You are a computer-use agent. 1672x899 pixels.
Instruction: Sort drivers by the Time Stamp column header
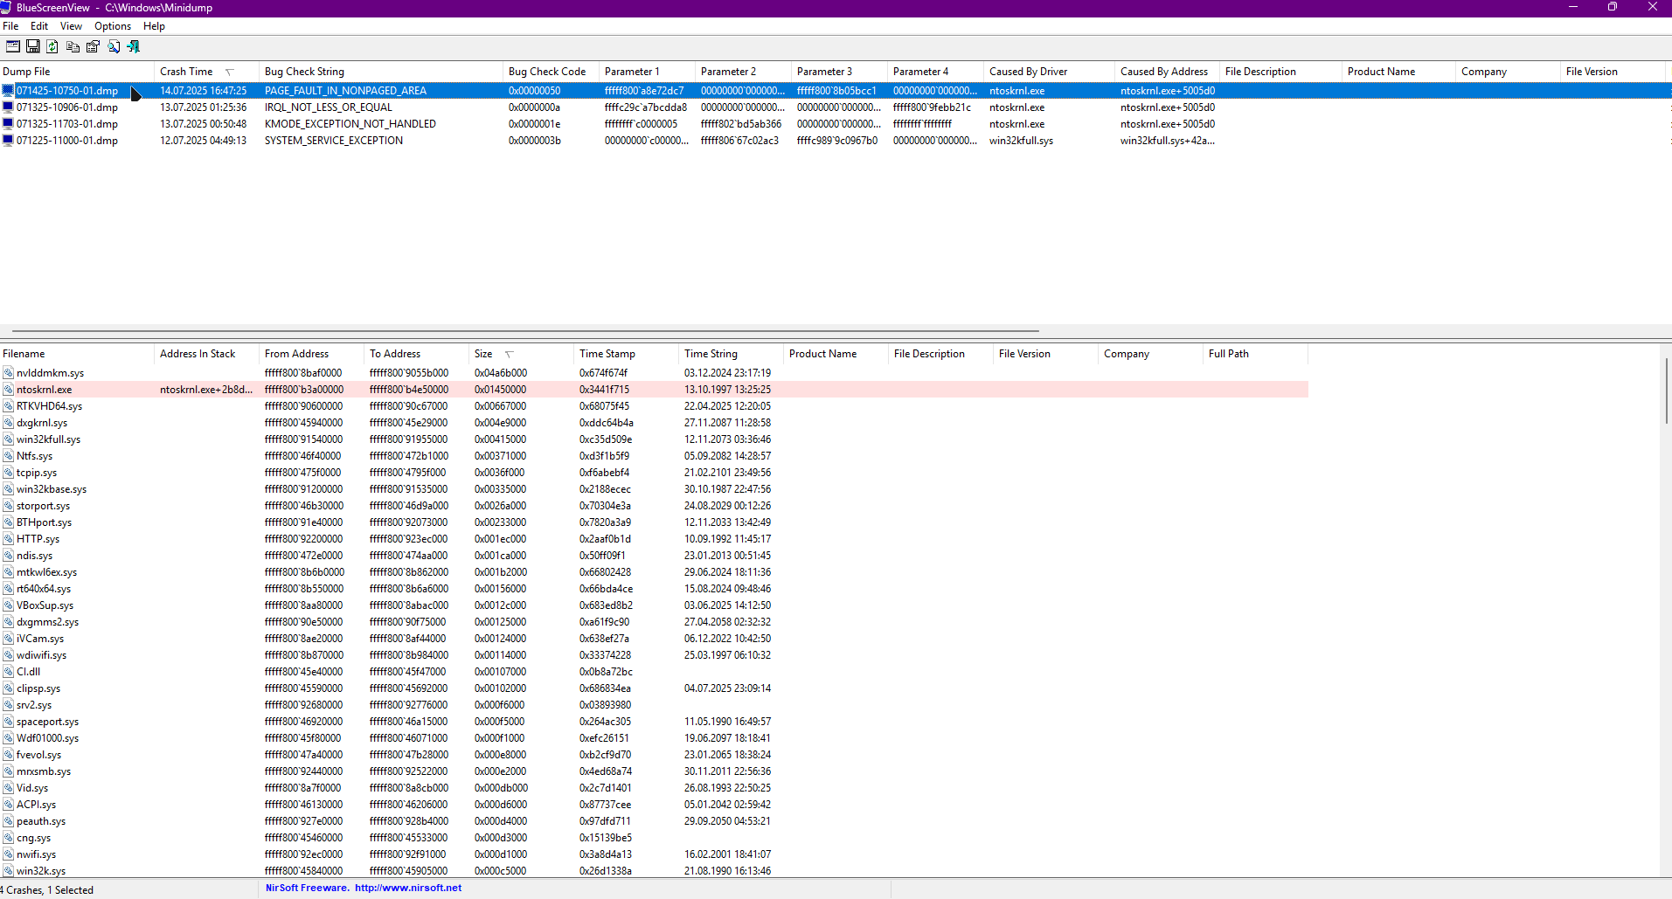[x=626, y=354]
